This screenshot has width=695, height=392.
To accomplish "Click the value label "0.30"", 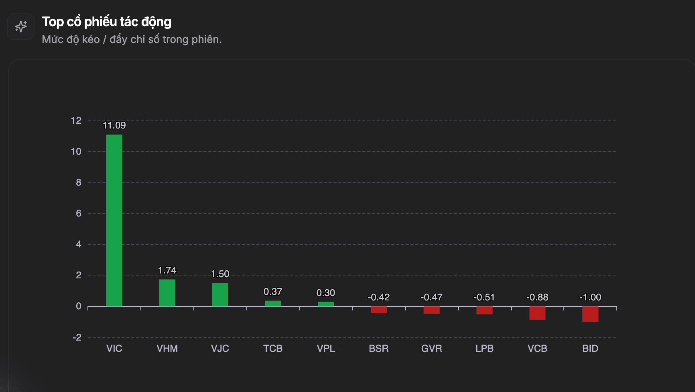I will [x=326, y=293].
